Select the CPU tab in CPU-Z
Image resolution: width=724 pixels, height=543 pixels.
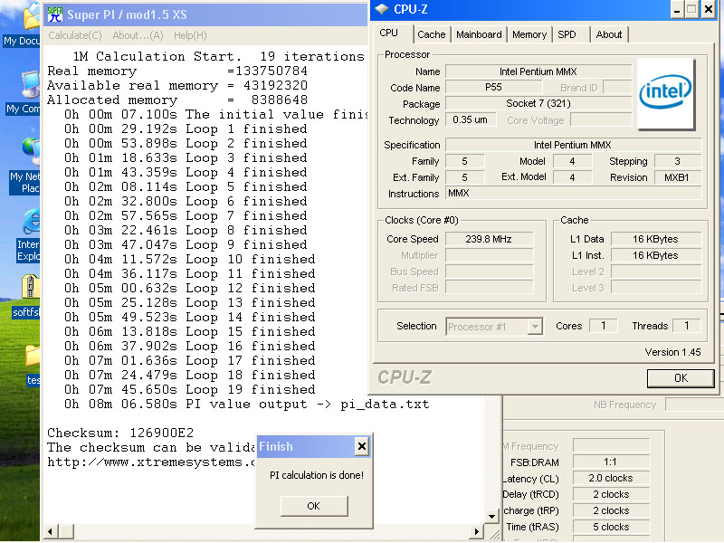pyautogui.click(x=389, y=33)
